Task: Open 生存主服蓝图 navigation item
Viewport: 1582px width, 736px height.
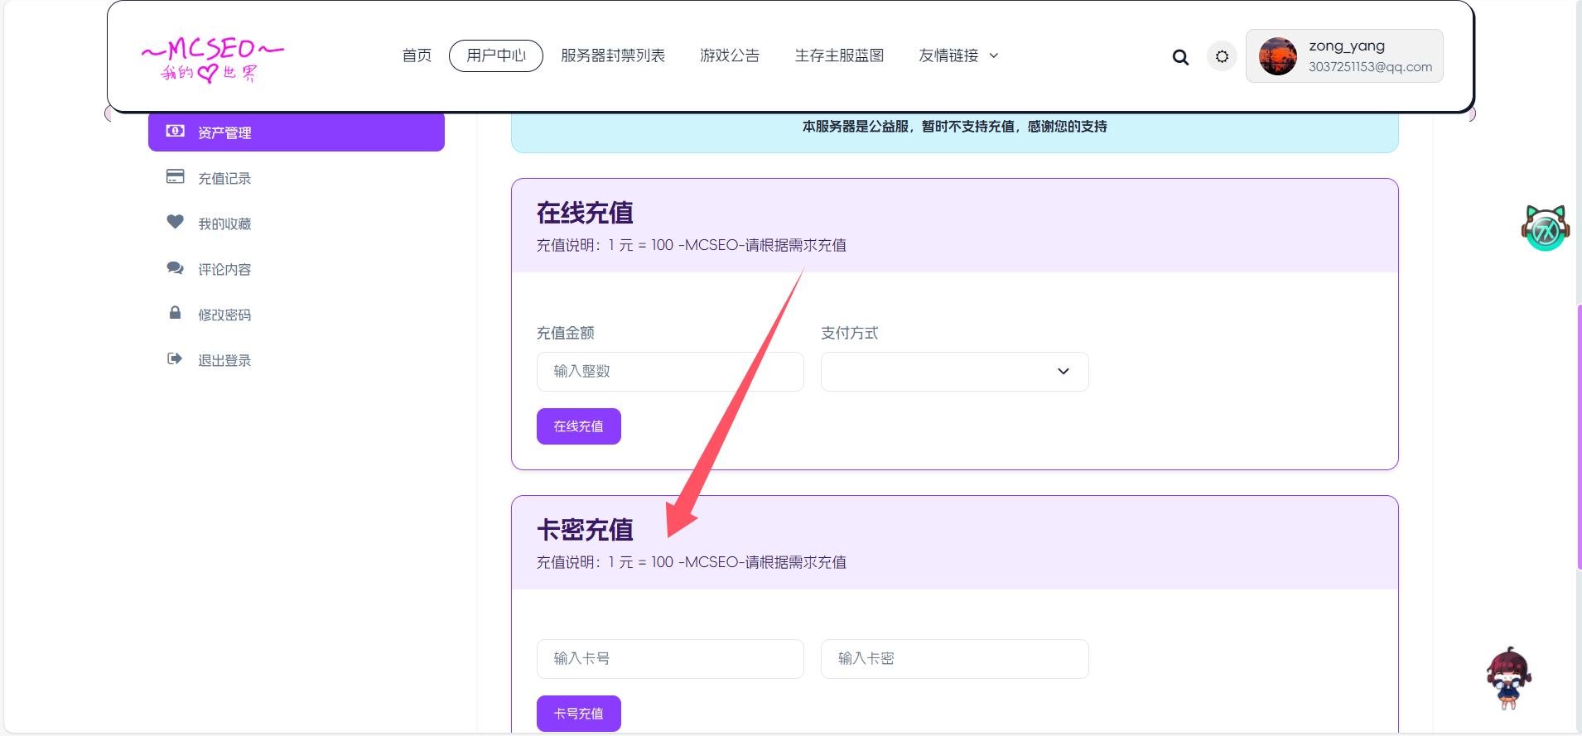Action: pos(839,55)
